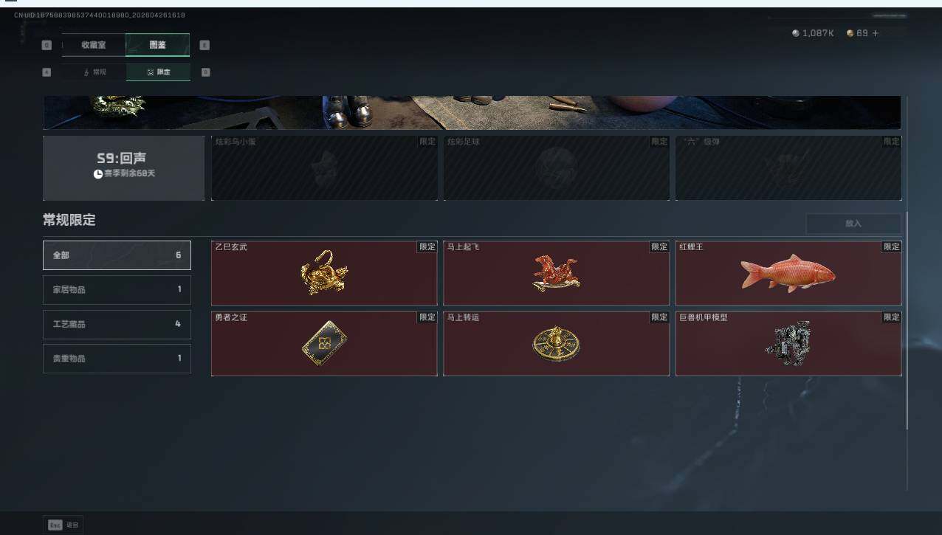This screenshot has height=535, width=942.
Task: Open the locked 炫彩足球 slot
Action: pos(556,168)
